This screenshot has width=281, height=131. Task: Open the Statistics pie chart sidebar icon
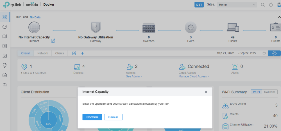click(5, 27)
